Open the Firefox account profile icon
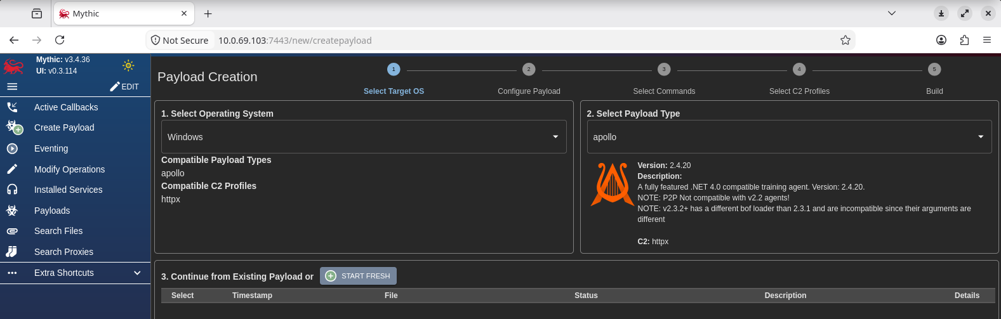The image size is (1001, 319). point(941,40)
